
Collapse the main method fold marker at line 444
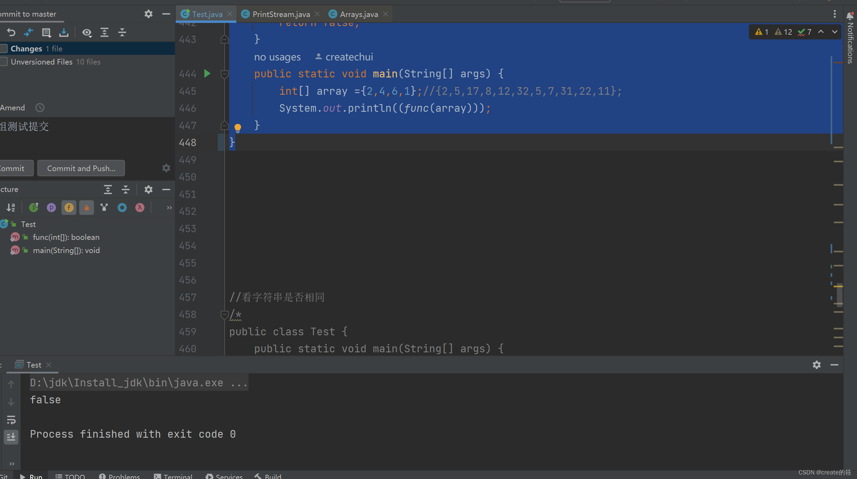(225, 74)
